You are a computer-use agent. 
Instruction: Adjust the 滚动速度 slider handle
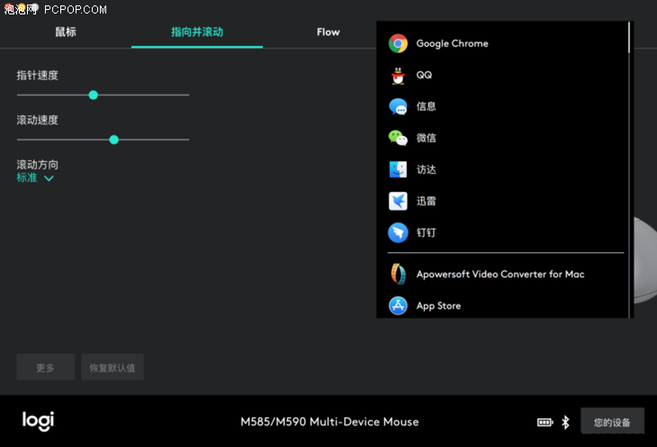click(x=114, y=140)
